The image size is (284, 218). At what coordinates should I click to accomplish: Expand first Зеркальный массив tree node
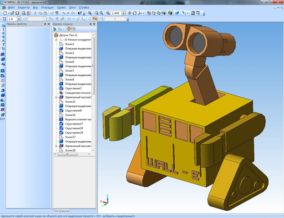coord(56,97)
